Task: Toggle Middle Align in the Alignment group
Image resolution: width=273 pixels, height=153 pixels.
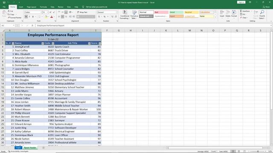Action: coord(63,12)
